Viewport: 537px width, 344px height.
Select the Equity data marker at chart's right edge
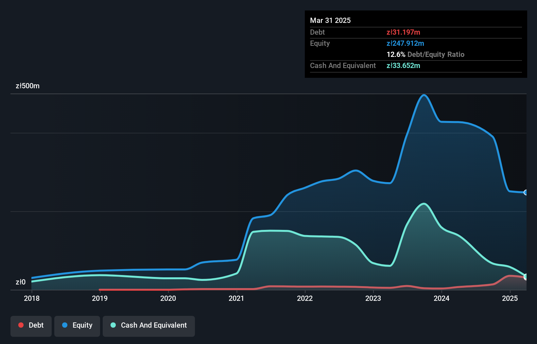point(526,193)
